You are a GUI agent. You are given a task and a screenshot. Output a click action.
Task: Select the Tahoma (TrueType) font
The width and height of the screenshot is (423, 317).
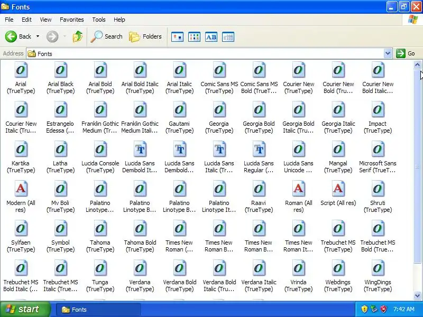pyautogui.click(x=100, y=229)
